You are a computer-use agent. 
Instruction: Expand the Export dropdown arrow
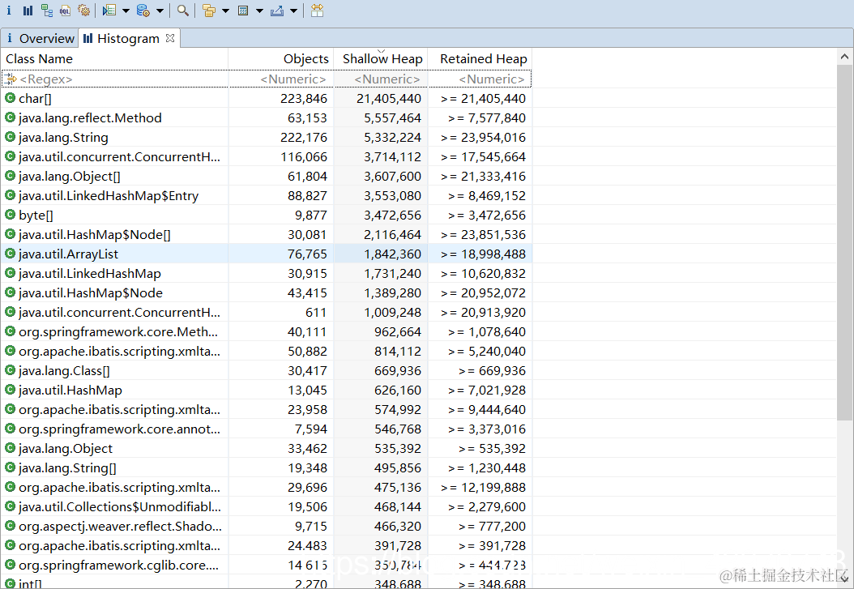pos(293,11)
